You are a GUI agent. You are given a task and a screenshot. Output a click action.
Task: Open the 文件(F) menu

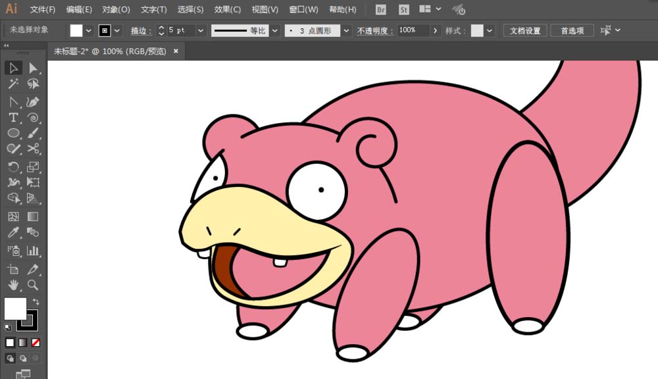42,9
